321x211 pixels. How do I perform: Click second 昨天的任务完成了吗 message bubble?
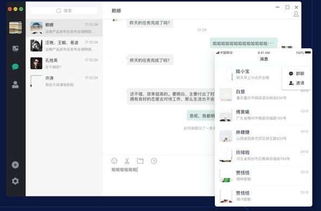pos(150,60)
